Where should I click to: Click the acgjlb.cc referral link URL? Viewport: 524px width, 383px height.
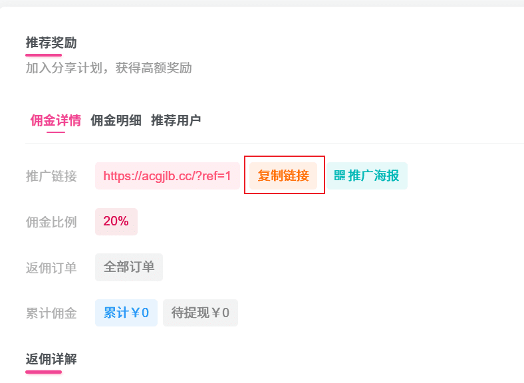168,176
